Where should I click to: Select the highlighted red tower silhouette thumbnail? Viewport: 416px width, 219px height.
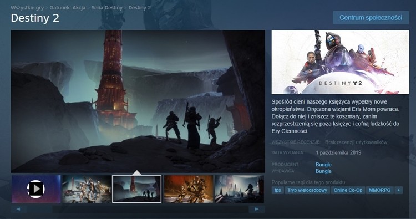coord(137,189)
